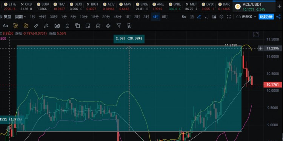This screenshot has width=283, height=141.
Task: Switch to the ALT ticker tab
Action: [x=109, y=6]
